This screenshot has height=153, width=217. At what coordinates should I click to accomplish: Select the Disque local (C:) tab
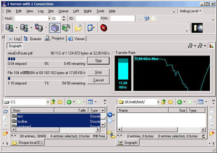click(x=27, y=142)
